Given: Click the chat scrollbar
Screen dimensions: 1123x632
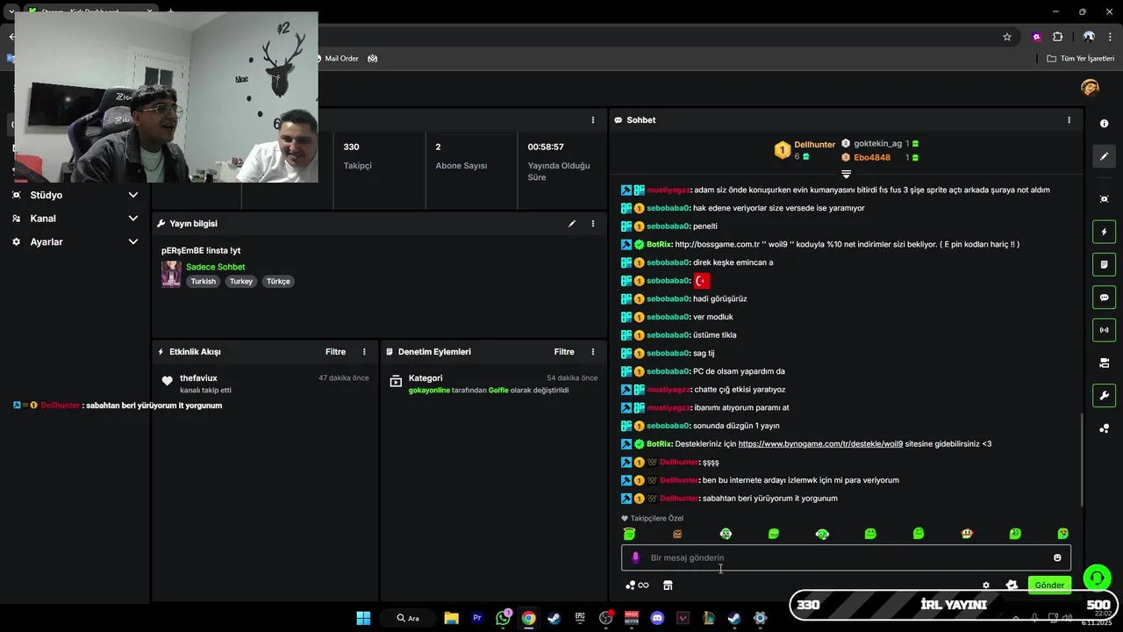Looking at the screenshot, I should (1082, 459).
